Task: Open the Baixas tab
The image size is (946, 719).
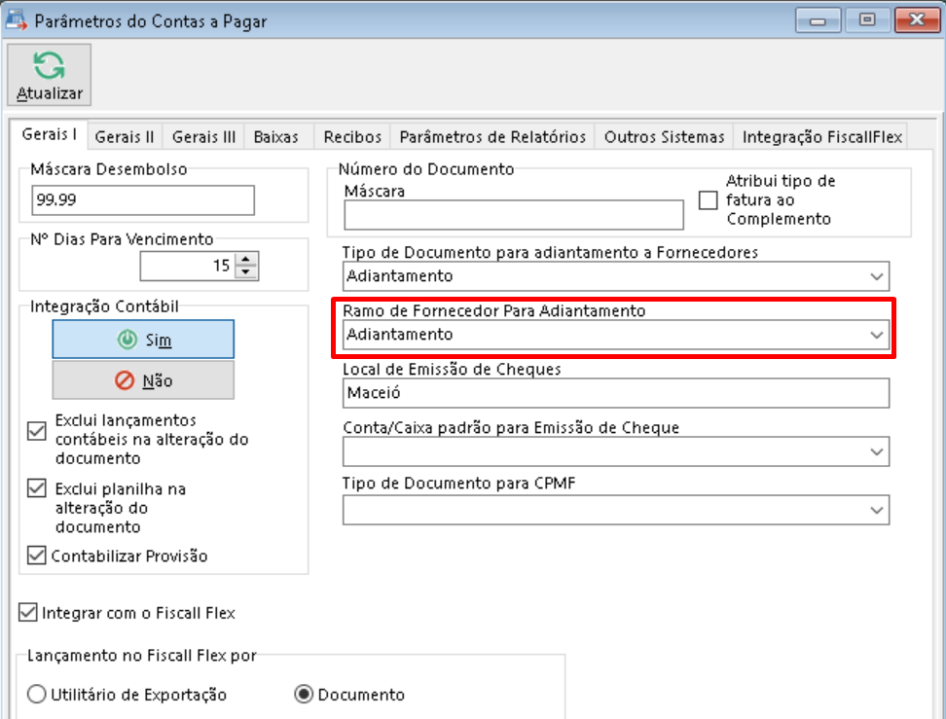Action: tap(276, 137)
